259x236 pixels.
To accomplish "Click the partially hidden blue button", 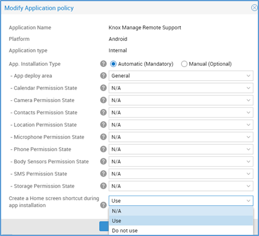I will [x=104, y=226].
